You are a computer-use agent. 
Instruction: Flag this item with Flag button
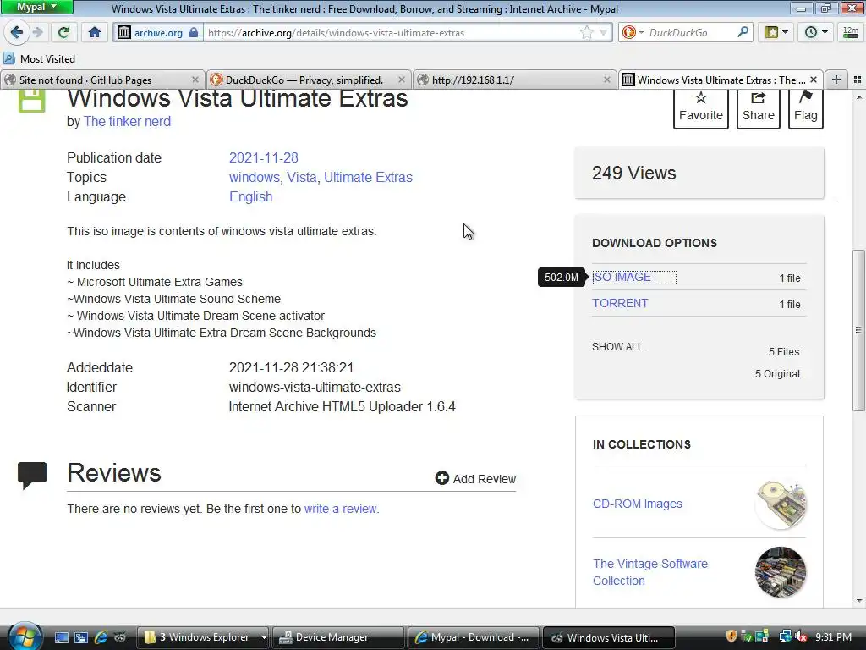806,107
